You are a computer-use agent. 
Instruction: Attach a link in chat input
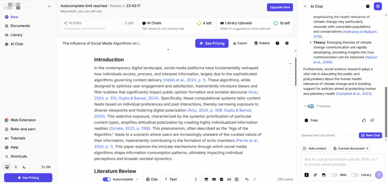[315, 175]
